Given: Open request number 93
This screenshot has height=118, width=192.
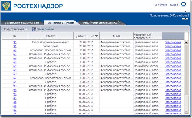Looking at the screenshot, I should (15, 86).
